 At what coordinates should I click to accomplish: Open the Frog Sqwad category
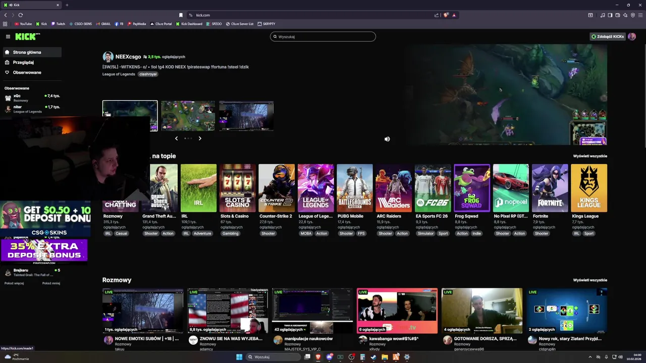click(x=472, y=188)
